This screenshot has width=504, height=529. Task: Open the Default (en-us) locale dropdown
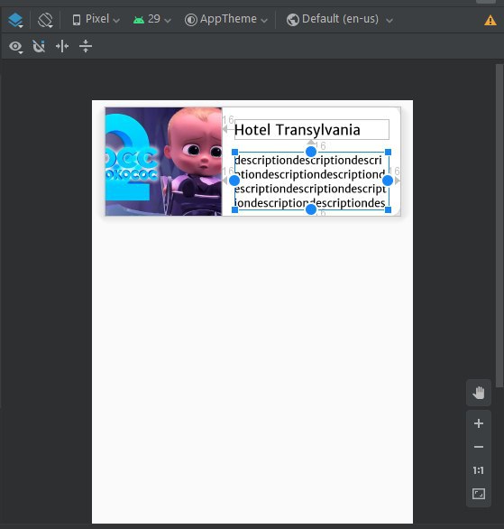(x=340, y=19)
